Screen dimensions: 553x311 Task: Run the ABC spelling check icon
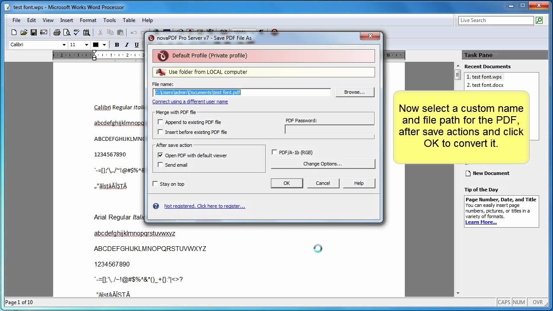[77, 32]
